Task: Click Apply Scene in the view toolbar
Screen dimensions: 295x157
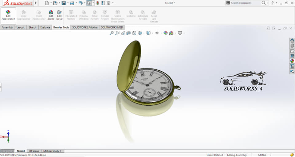Action: point(171,33)
